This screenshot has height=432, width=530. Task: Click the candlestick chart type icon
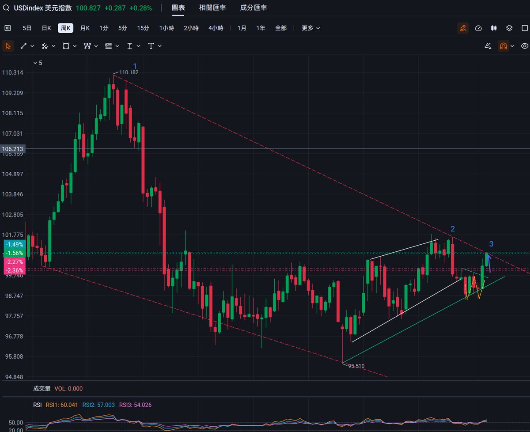pos(494,28)
